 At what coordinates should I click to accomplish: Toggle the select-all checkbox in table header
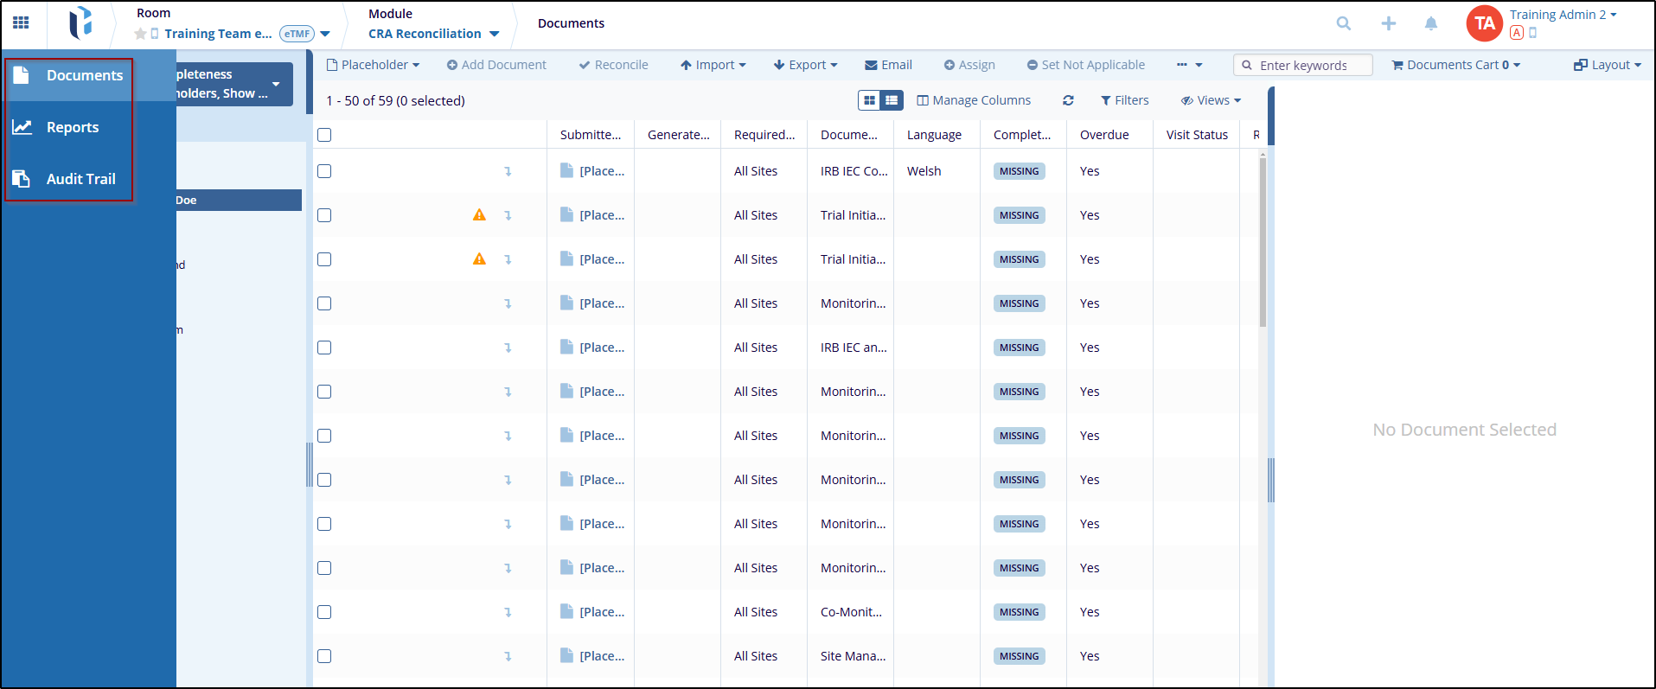[324, 135]
